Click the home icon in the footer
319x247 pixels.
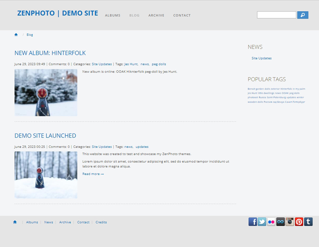tap(15, 222)
